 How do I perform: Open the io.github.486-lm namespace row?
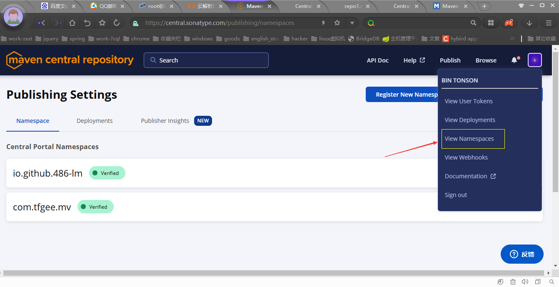[275, 173]
